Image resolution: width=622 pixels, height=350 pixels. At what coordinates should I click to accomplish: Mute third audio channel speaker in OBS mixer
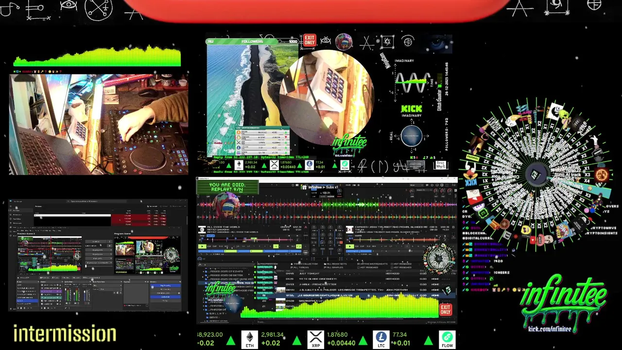point(85,303)
